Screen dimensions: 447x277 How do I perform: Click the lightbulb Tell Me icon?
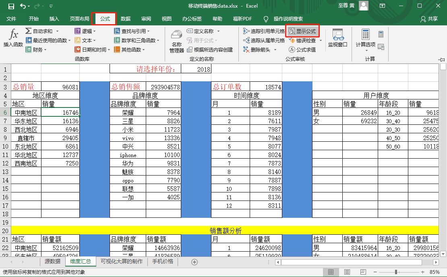click(x=266, y=19)
